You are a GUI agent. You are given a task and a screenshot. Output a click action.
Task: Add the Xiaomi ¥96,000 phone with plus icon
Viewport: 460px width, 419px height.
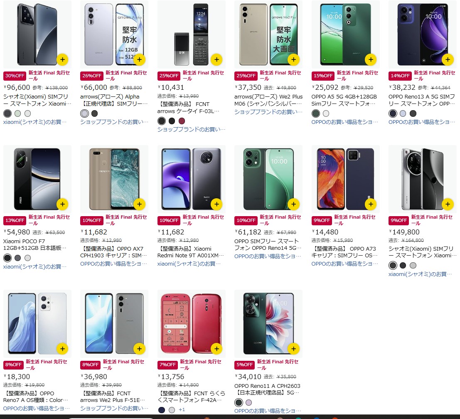(x=62, y=59)
